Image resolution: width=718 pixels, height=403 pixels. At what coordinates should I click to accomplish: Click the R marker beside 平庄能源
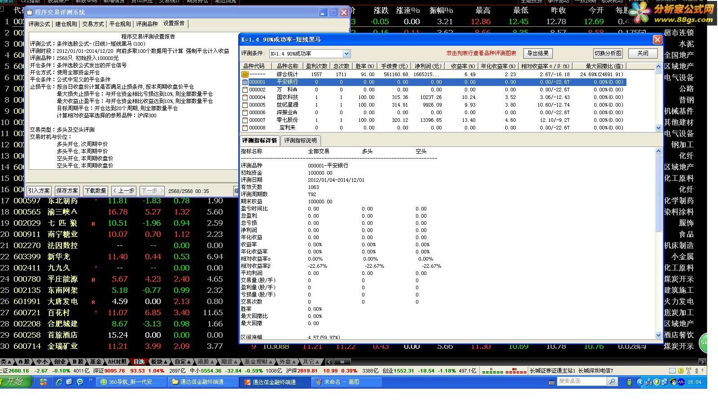tap(93, 279)
